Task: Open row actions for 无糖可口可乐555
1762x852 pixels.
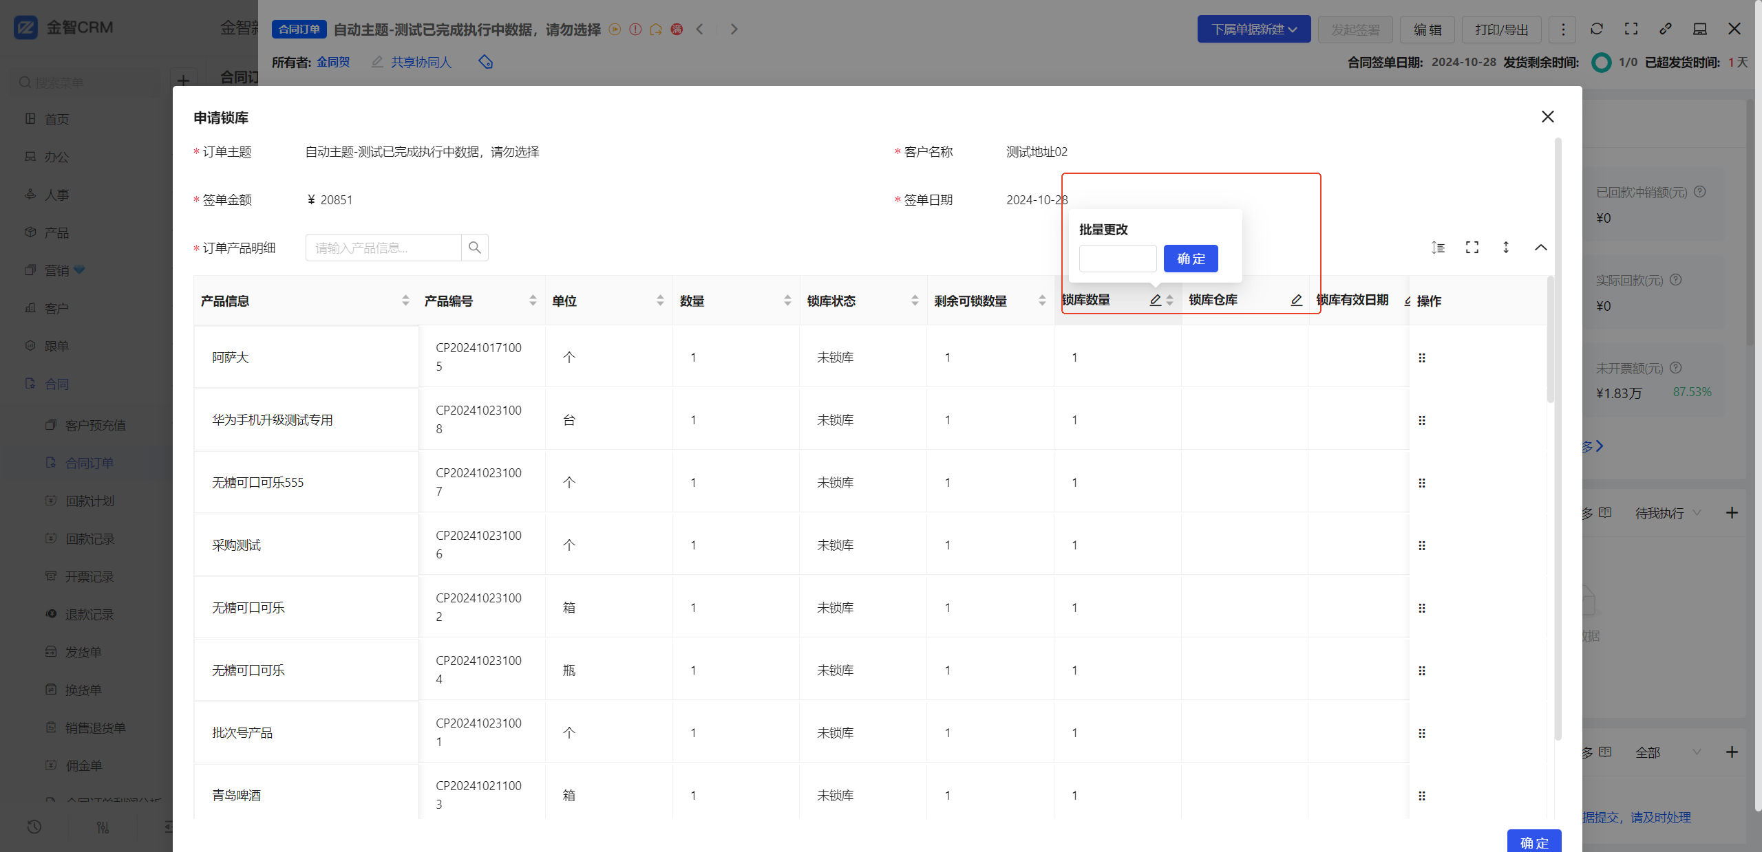Action: pos(1422,483)
